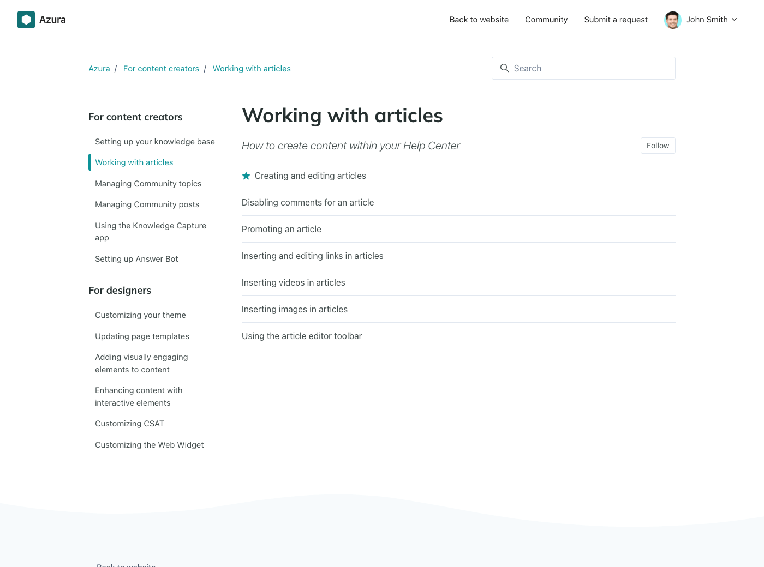The height and width of the screenshot is (567, 764).
Task: Open Creating and editing articles article
Action: coord(310,176)
